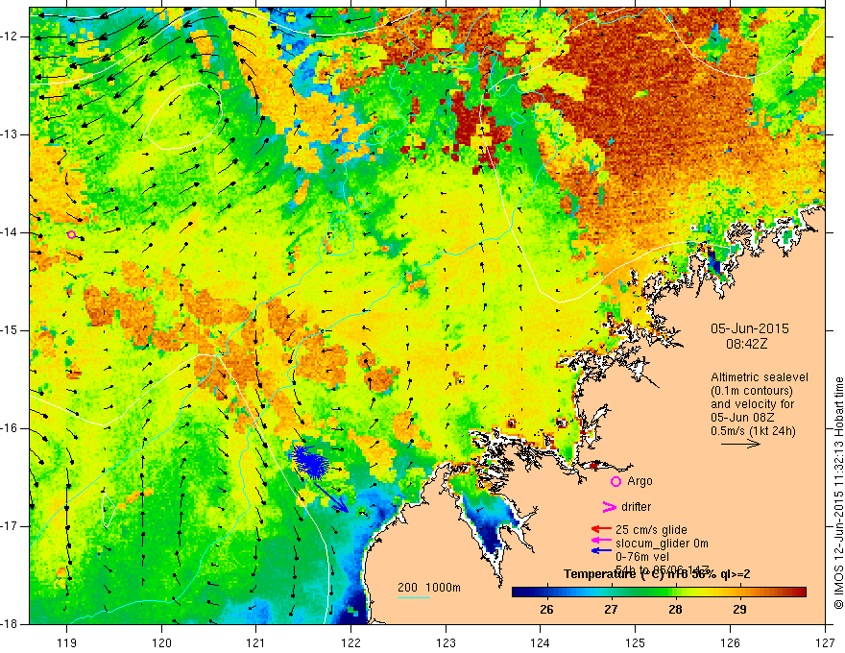Viewport: 845px width, 653px height.
Task: Click longitude label 126 on bottom axis
Action: [730, 642]
